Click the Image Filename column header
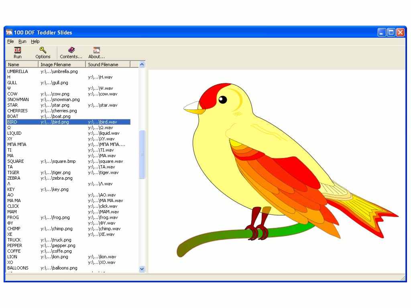411x308 pixels. tap(62, 65)
